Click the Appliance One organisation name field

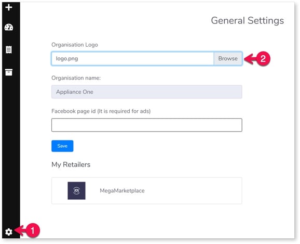147,92
